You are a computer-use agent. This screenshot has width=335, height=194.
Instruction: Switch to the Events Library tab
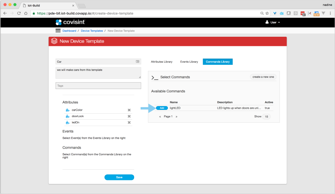pos(189,61)
